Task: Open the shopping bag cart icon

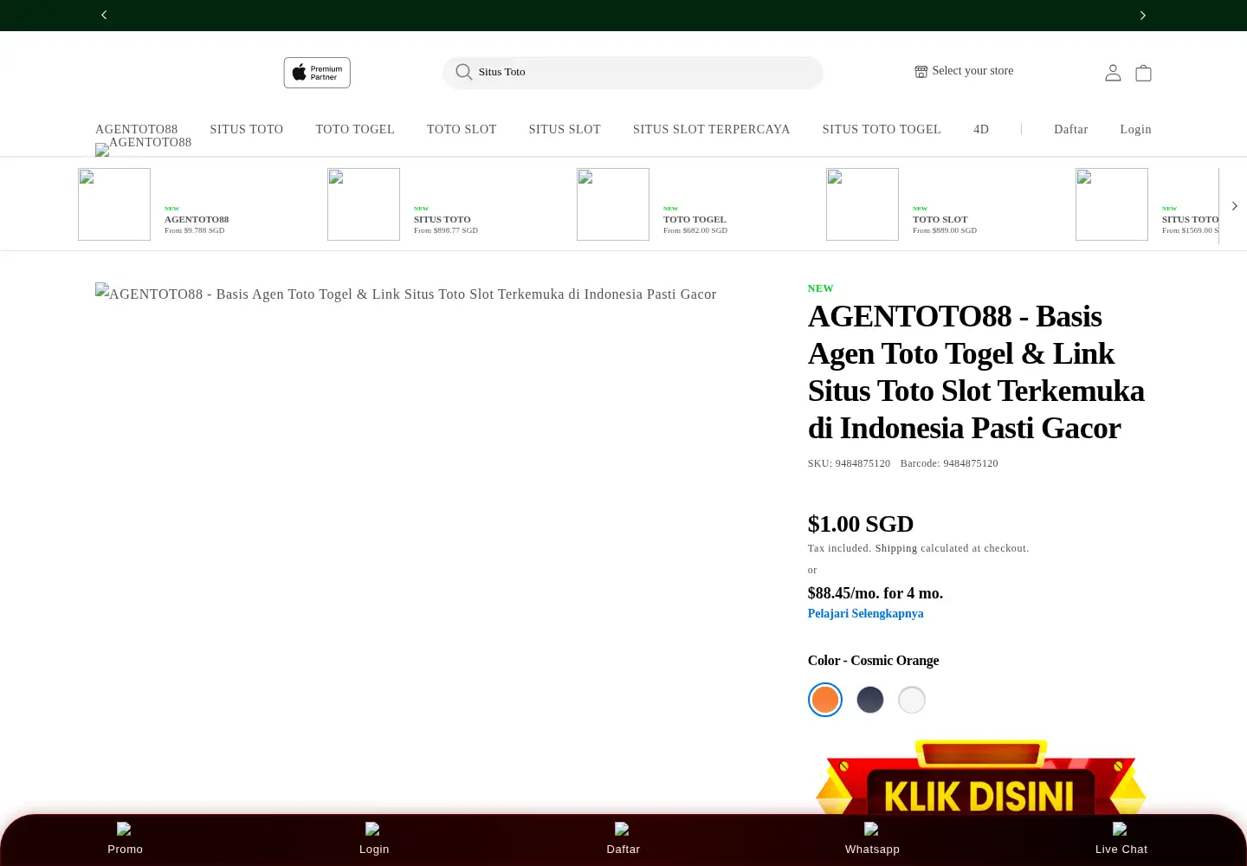Action: point(1143,73)
